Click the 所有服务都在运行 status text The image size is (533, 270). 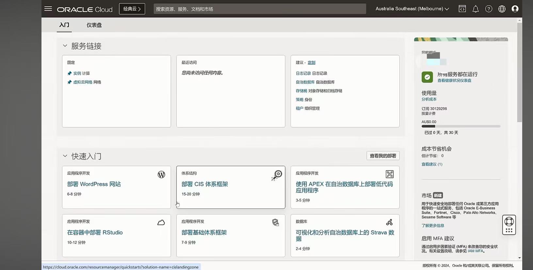[458, 74]
